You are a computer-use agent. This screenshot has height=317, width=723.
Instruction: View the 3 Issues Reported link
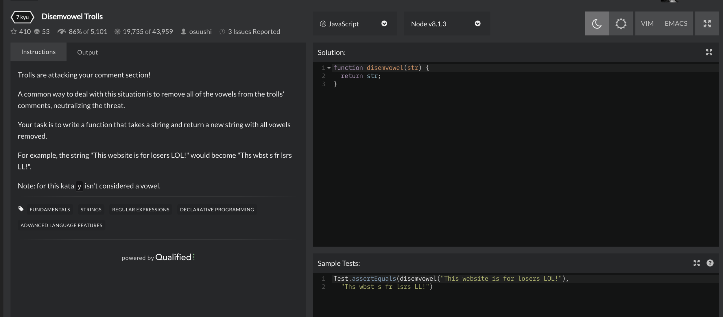tap(254, 31)
